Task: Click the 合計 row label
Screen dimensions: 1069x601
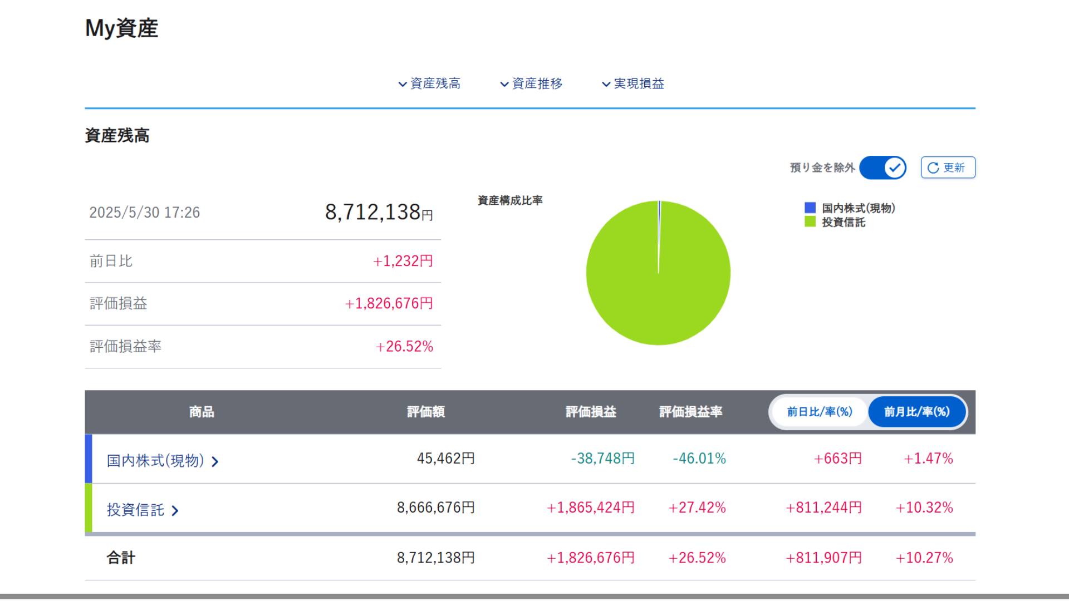Action: click(121, 558)
